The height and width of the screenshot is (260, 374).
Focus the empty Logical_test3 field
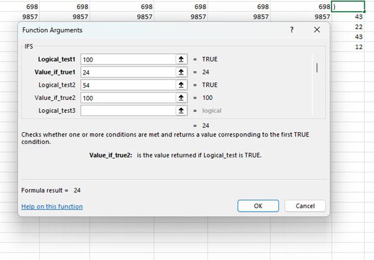click(x=128, y=110)
